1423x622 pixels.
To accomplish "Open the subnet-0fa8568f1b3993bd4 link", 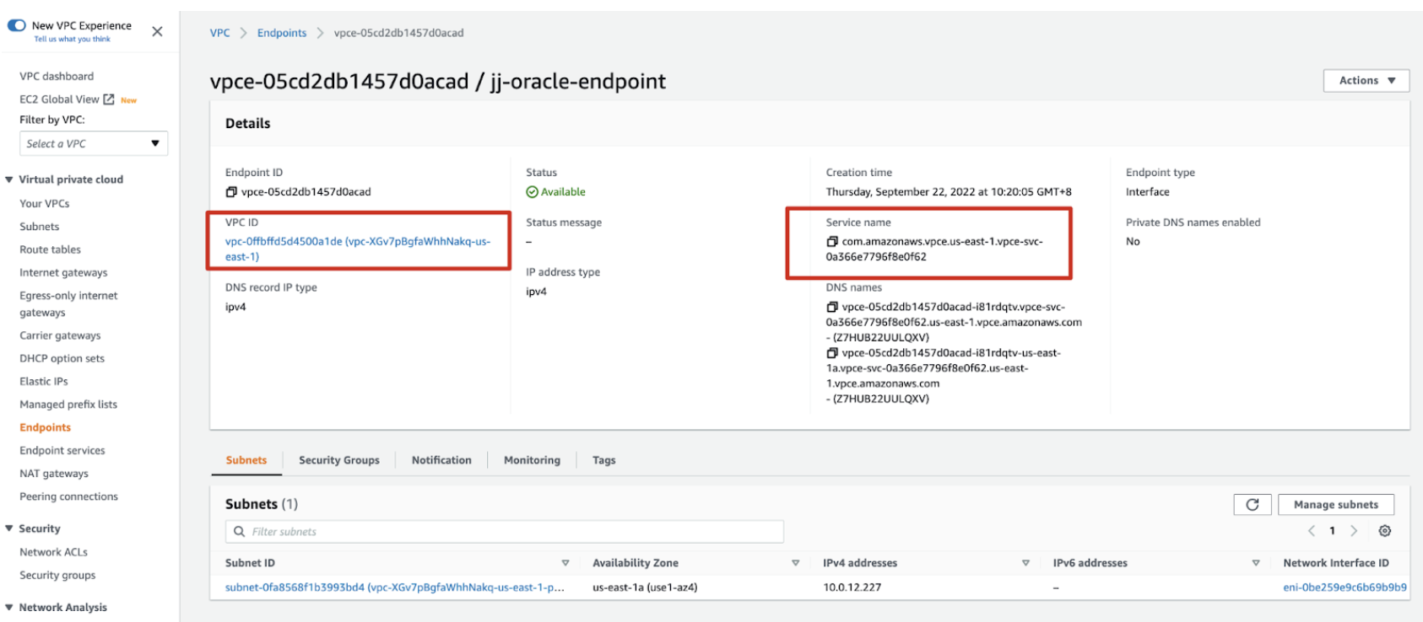I will (395, 587).
